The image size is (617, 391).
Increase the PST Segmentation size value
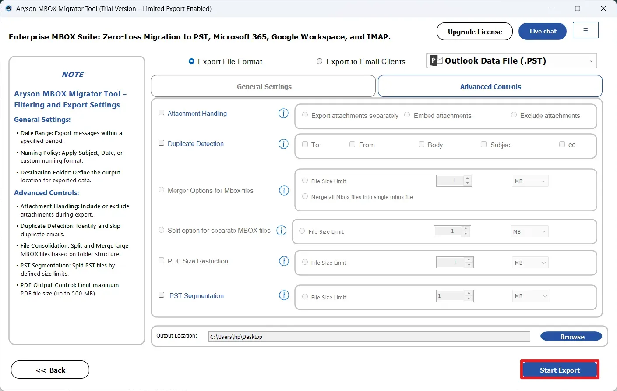point(469,293)
